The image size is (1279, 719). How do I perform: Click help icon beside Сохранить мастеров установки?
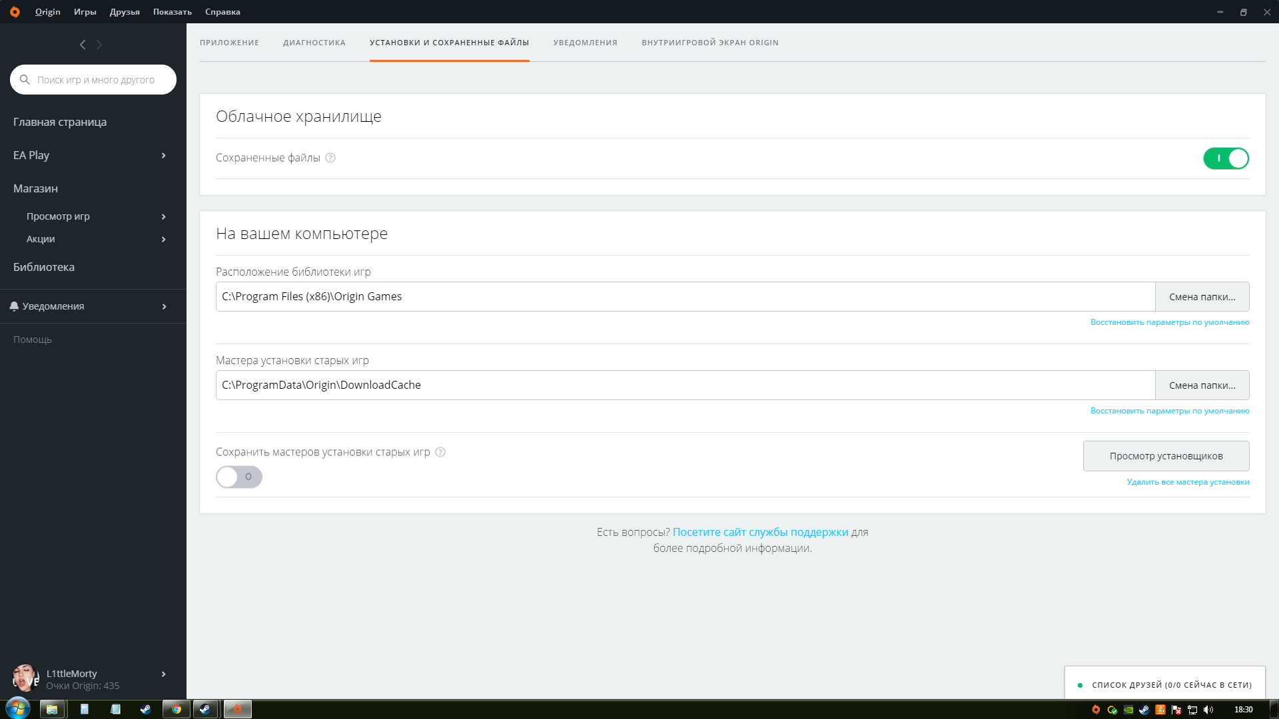click(440, 452)
